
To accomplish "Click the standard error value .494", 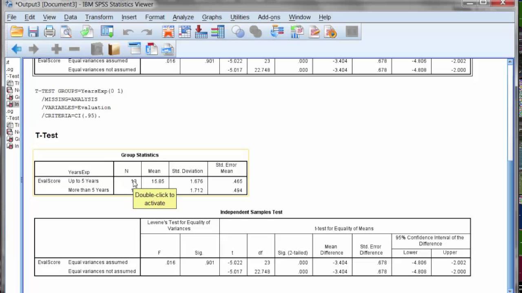I will (238, 190).
